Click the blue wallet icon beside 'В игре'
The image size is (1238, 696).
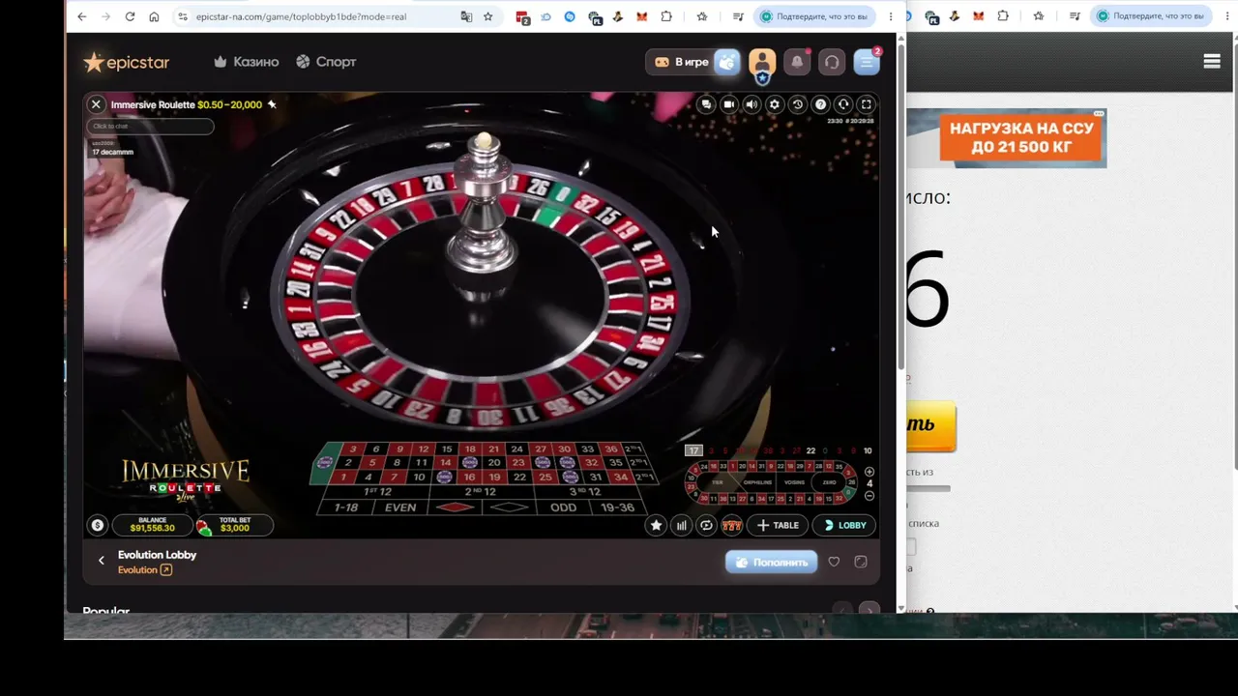click(727, 62)
